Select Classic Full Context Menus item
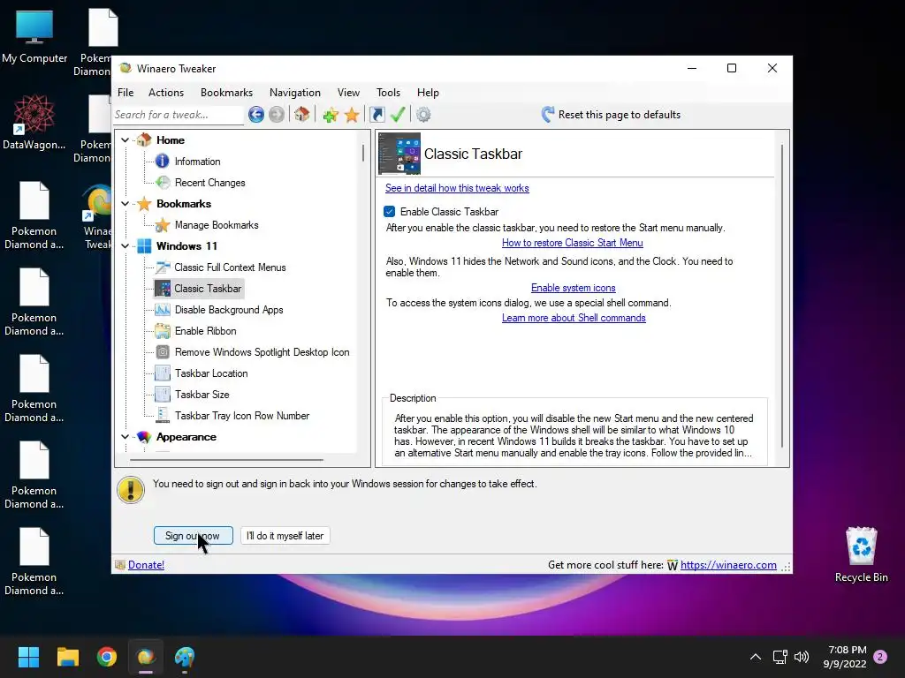The width and height of the screenshot is (905, 678). 230,267
